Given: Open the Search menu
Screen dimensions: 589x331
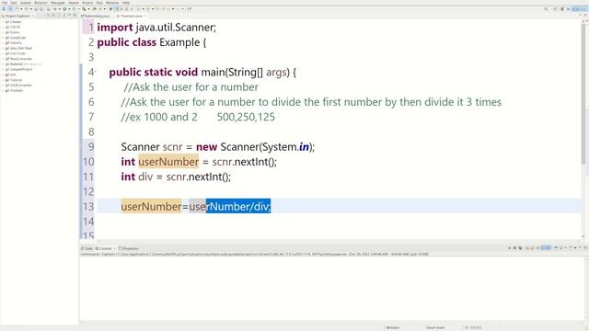Looking at the screenshot, I should pyautogui.click(x=74, y=3).
